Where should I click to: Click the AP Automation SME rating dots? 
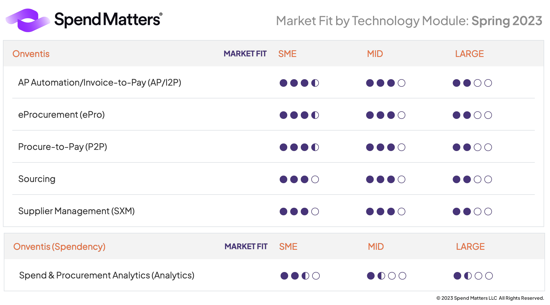[x=299, y=83]
